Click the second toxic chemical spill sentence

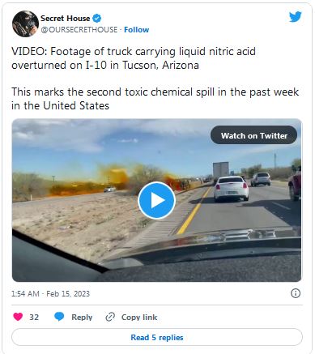point(155,99)
